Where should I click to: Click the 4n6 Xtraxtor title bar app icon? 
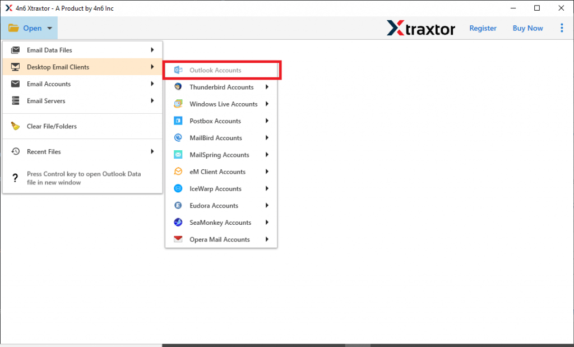pos(9,8)
